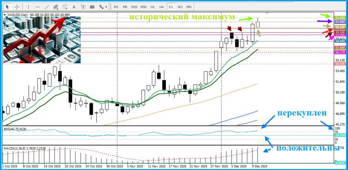Click the 56.270 price level label
Screen dimensions: 348x170
[x=340, y=53]
